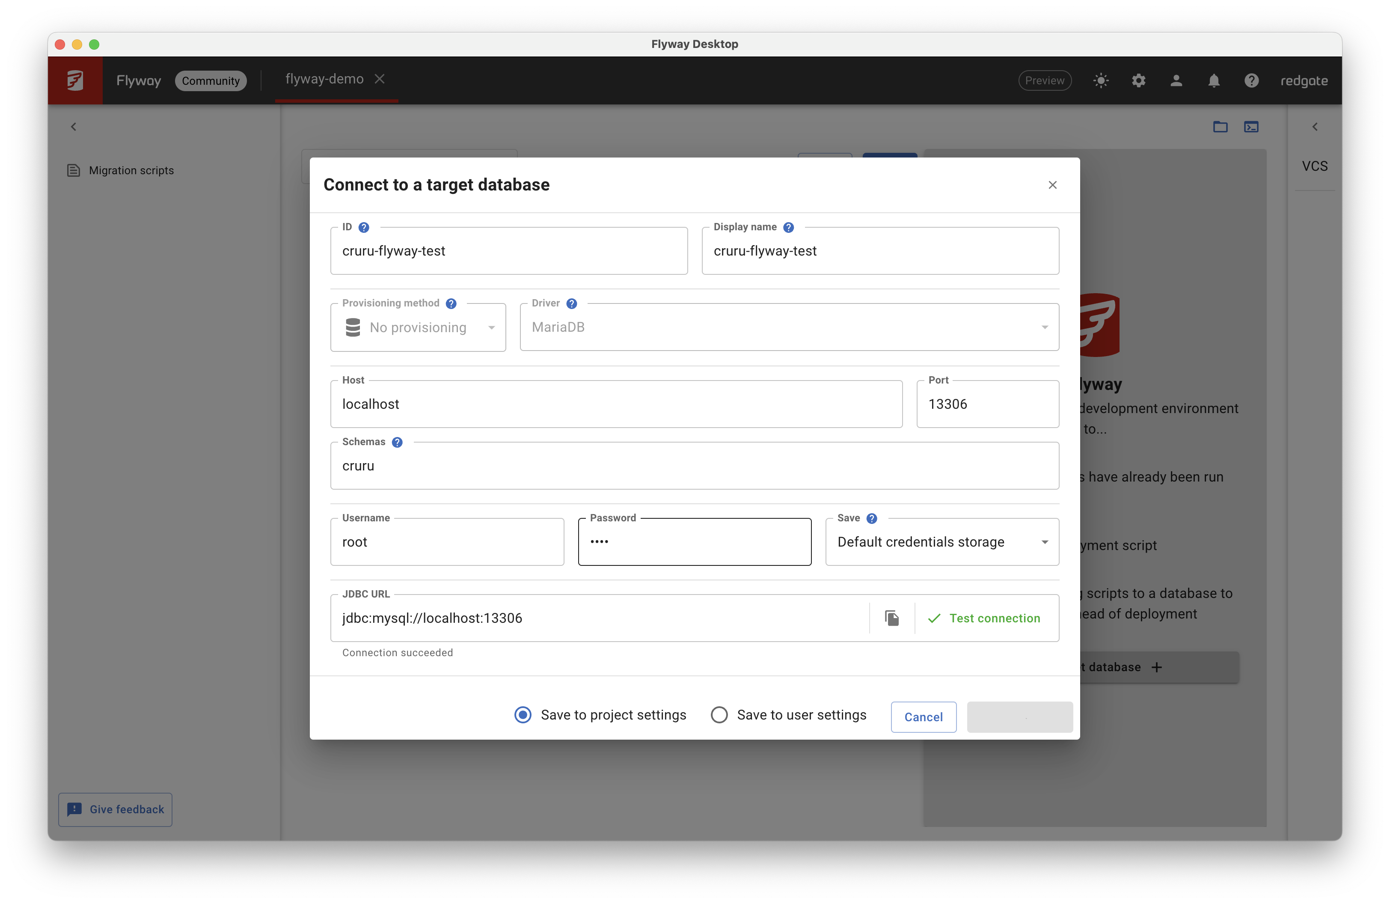Open project folder icon

point(1220,127)
